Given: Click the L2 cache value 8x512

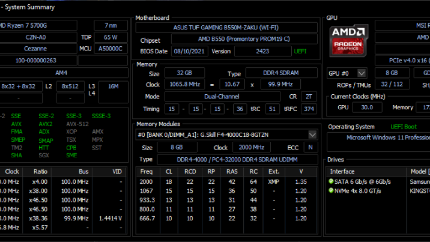Looking at the screenshot, I should (x=71, y=86).
